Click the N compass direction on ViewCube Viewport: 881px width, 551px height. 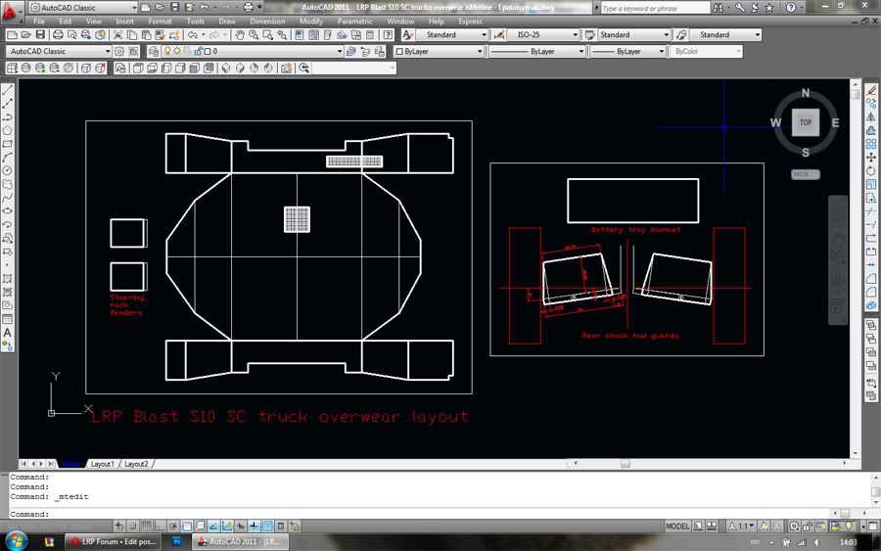[806, 93]
